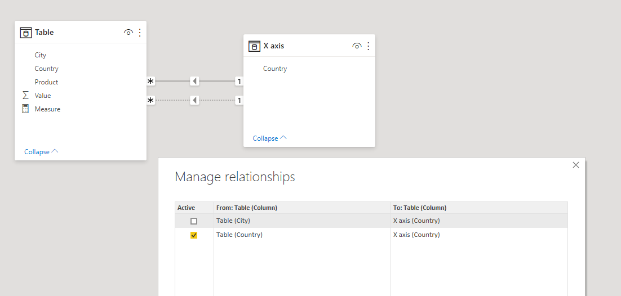Viewport: 621px width, 296px height.
Task: Click filter direction arrow on solid relationship line
Action: coord(194,81)
